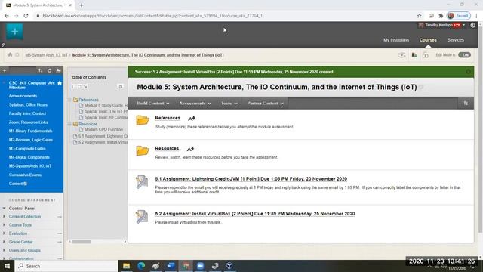This screenshot has height=272, width=483.
Task: Expand the Course Tools section
Action: coord(4,225)
